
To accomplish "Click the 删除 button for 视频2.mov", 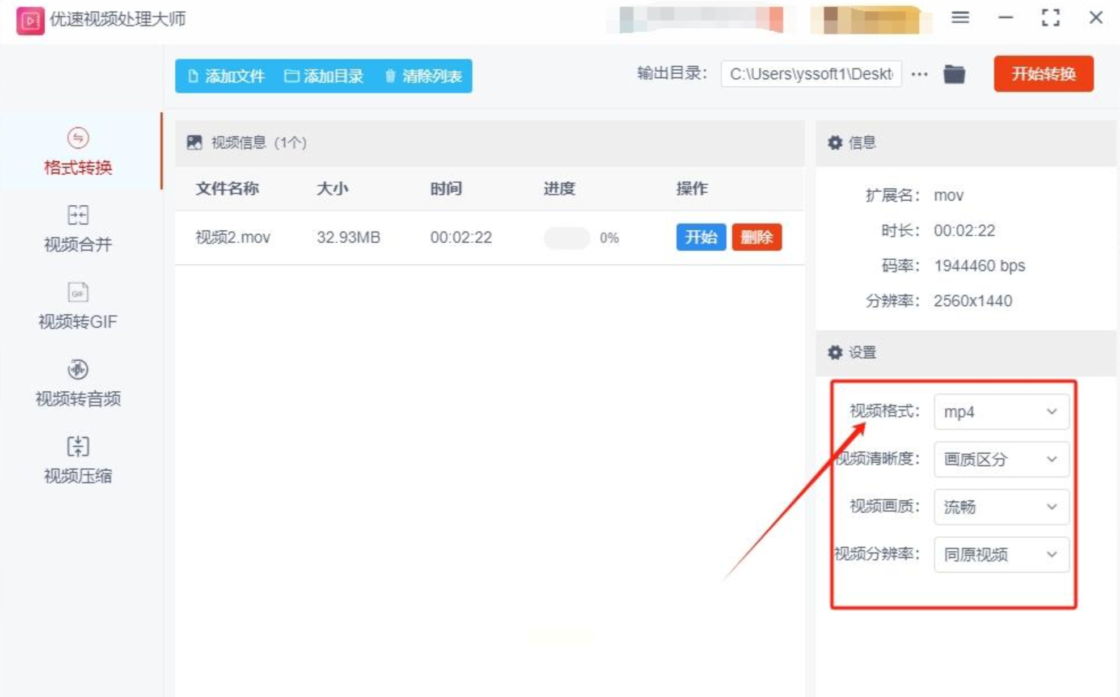I will pyautogui.click(x=756, y=237).
